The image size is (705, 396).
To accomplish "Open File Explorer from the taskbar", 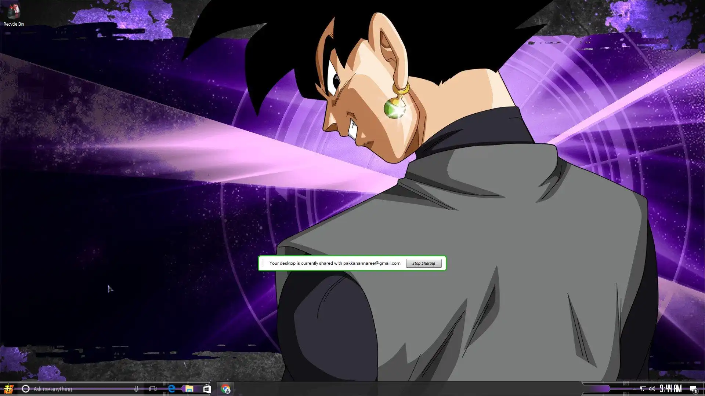I will coord(189,389).
